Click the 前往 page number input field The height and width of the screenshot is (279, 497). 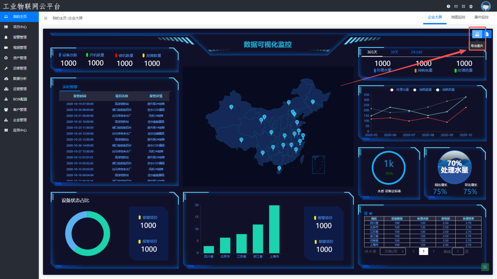tap(458, 251)
